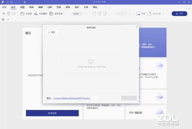Click the 打开文件 button
Viewport: 192px width, 129px height.
[x=52, y=113]
